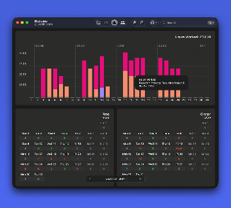Select Ginger's Thu 26 hours cell
The width and height of the screenshot is (231, 208).
[x=166, y=169]
